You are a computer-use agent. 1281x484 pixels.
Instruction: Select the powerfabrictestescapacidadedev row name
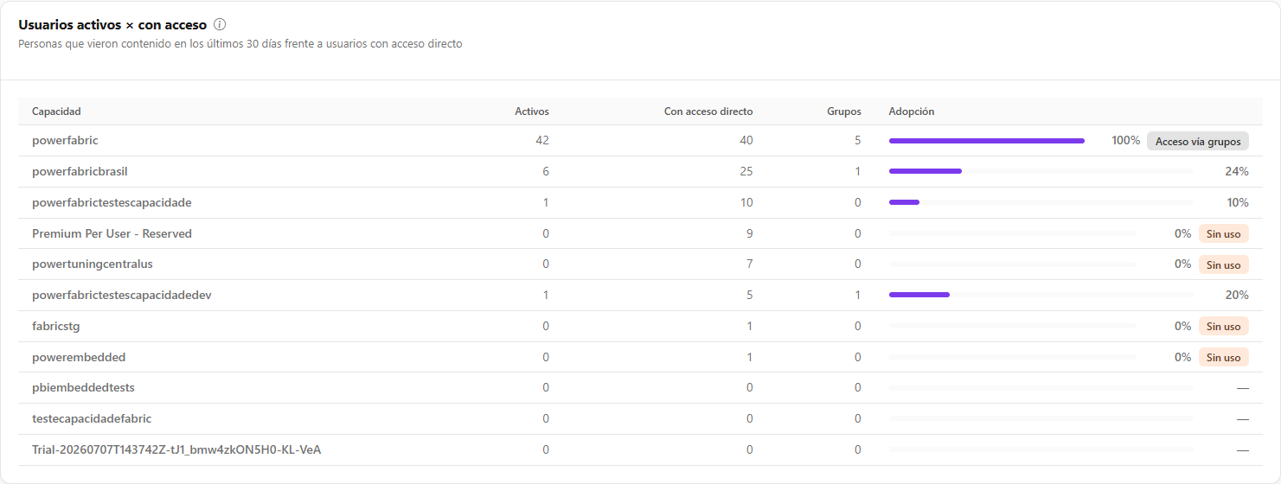(122, 295)
